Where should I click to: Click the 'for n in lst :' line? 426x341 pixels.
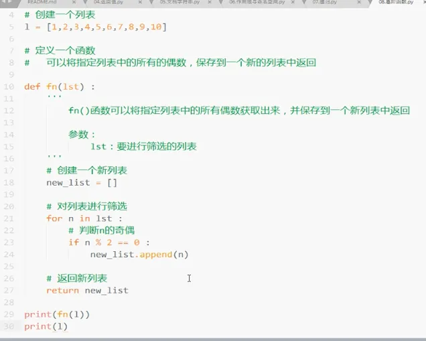click(x=84, y=218)
